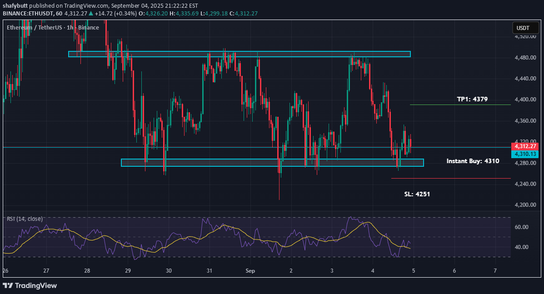Click the Instant Buy: 4310 label
544x294 pixels.
pos(473,161)
